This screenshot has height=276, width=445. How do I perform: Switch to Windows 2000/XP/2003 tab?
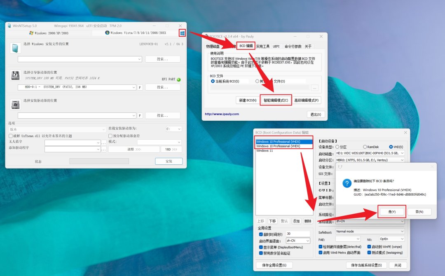[49, 33]
